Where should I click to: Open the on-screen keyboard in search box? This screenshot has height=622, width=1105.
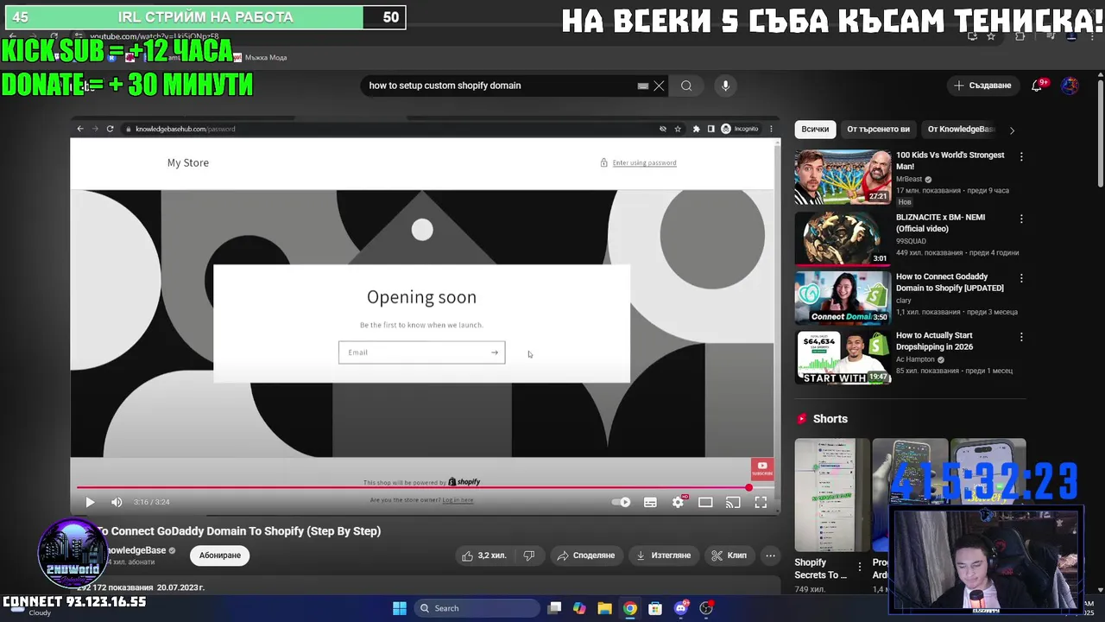click(642, 86)
